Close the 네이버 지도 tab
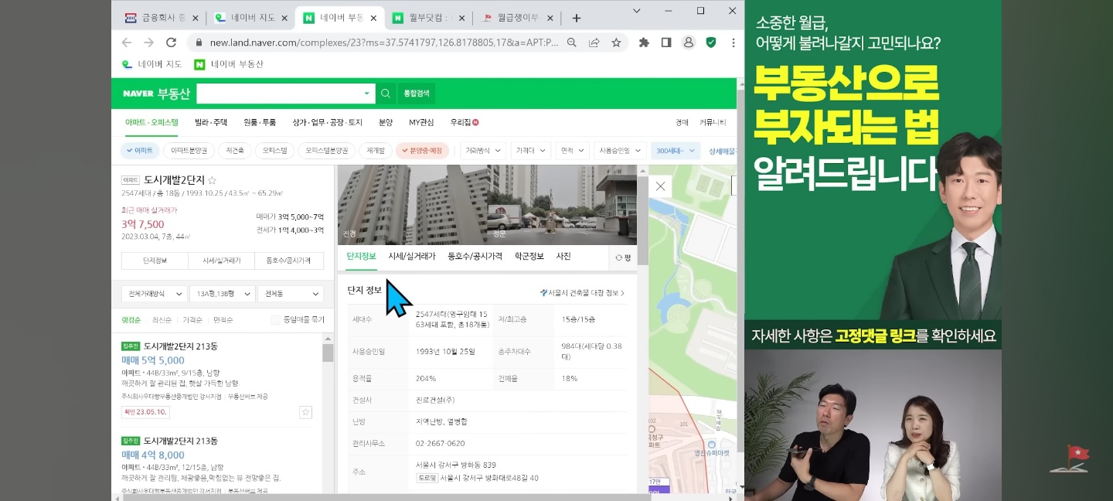 tap(284, 18)
